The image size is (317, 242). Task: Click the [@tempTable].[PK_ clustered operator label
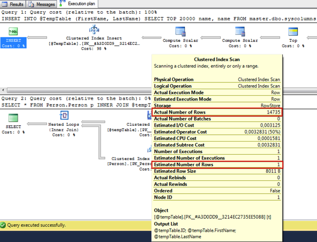pyautogui.click(x=129, y=130)
